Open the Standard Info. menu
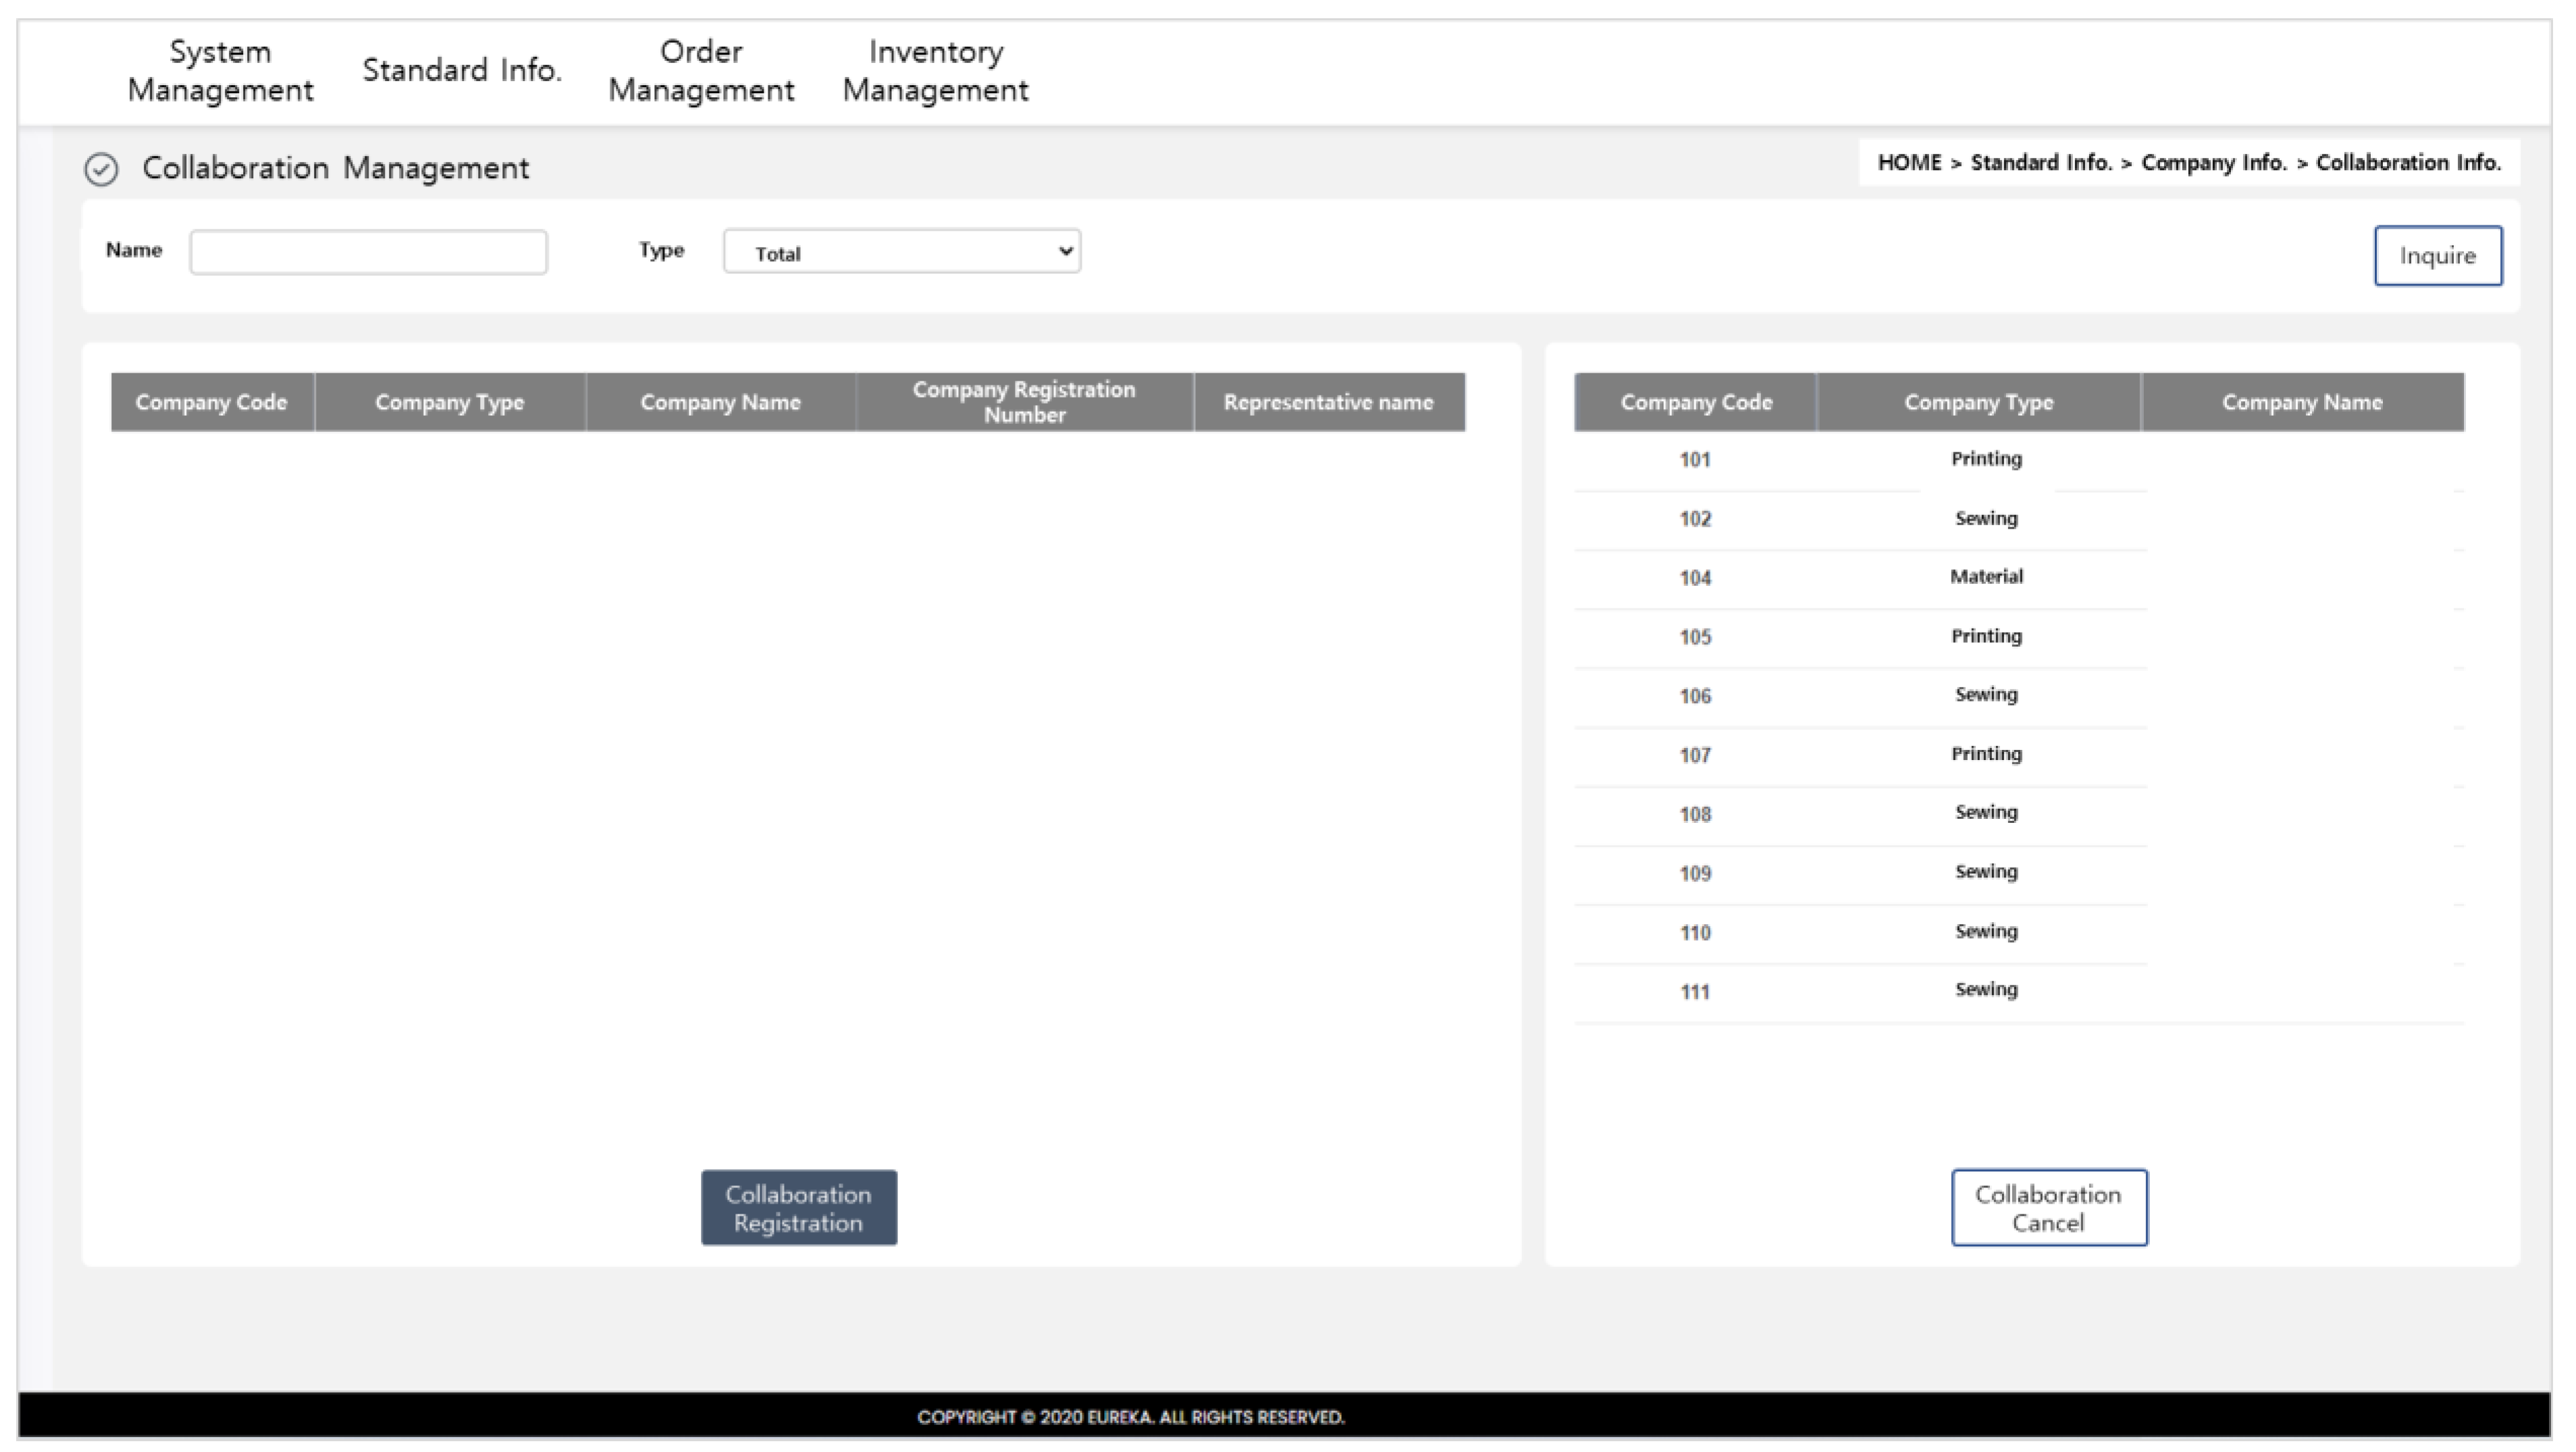The image size is (2576, 1452). pyautogui.click(x=461, y=70)
